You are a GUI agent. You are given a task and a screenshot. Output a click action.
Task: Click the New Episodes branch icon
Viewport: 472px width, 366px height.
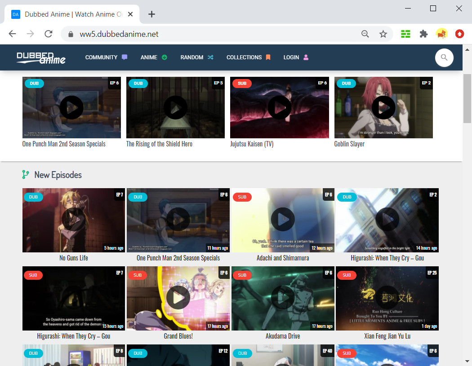(26, 175)
